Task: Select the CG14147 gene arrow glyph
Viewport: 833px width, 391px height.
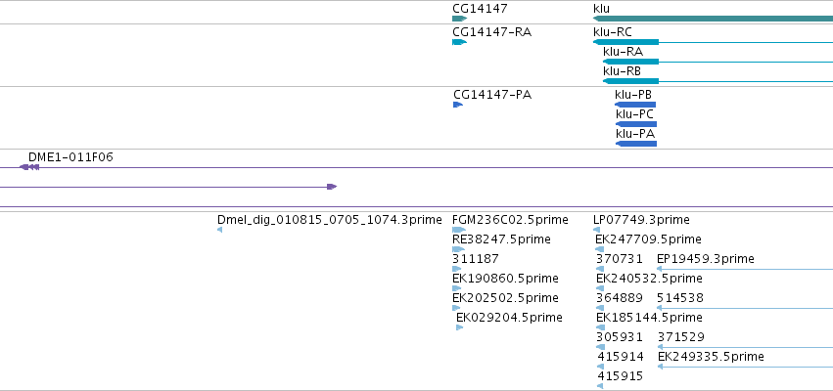Action: point(459,19)
